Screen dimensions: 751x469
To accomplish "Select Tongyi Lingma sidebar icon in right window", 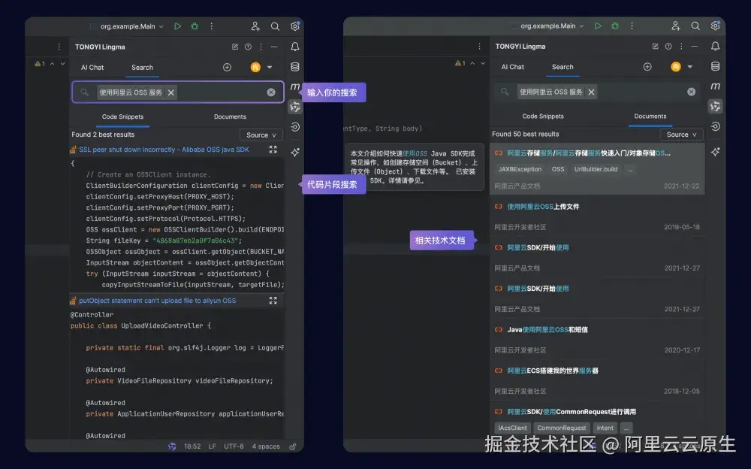I will click(x=715, y=106).
